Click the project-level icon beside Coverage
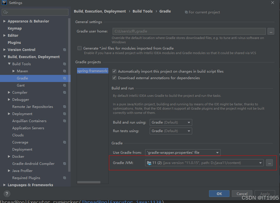280x203 pixels. (x=65, y=142)
